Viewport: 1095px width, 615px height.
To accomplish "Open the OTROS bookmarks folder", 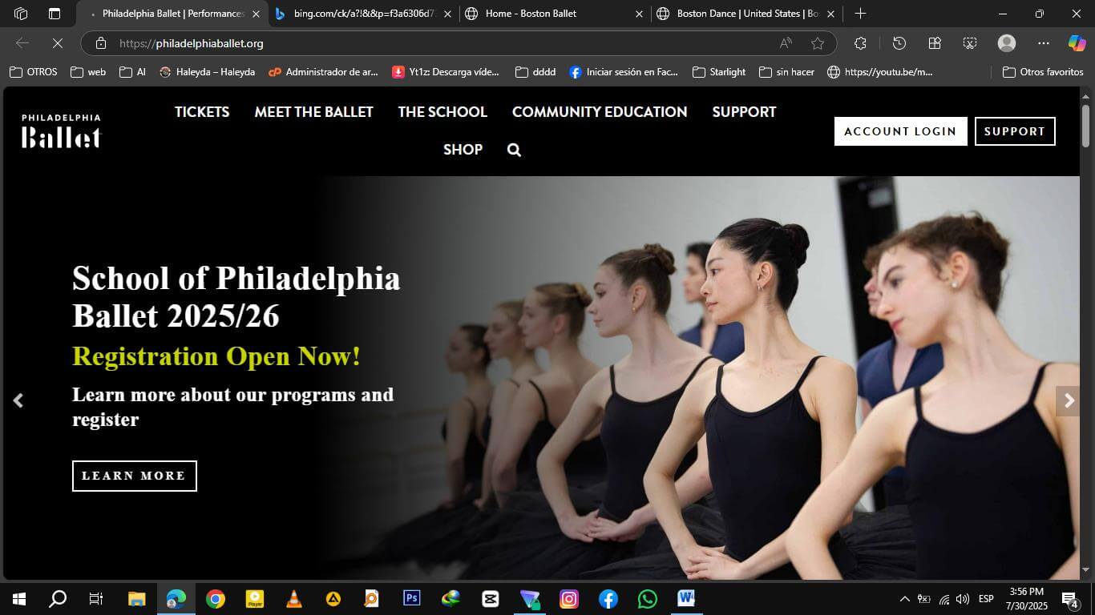I will tap(34, 72).
